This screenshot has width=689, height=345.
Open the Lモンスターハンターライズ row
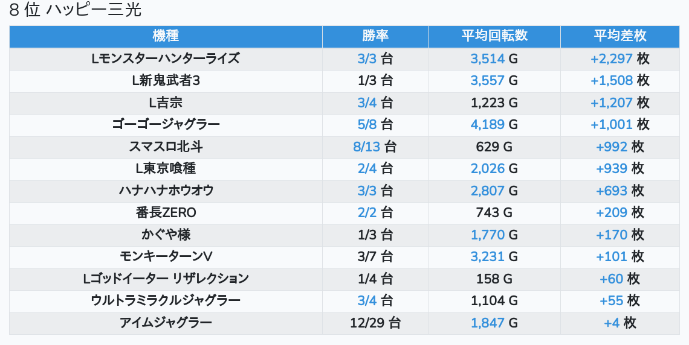(166, 59)
